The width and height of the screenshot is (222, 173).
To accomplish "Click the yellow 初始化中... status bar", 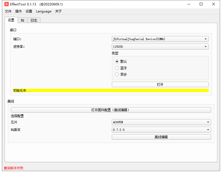I will pos(111,90).
